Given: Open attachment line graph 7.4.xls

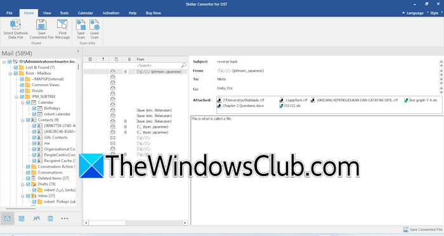Looking at the screenshot, I should (421, 100).
